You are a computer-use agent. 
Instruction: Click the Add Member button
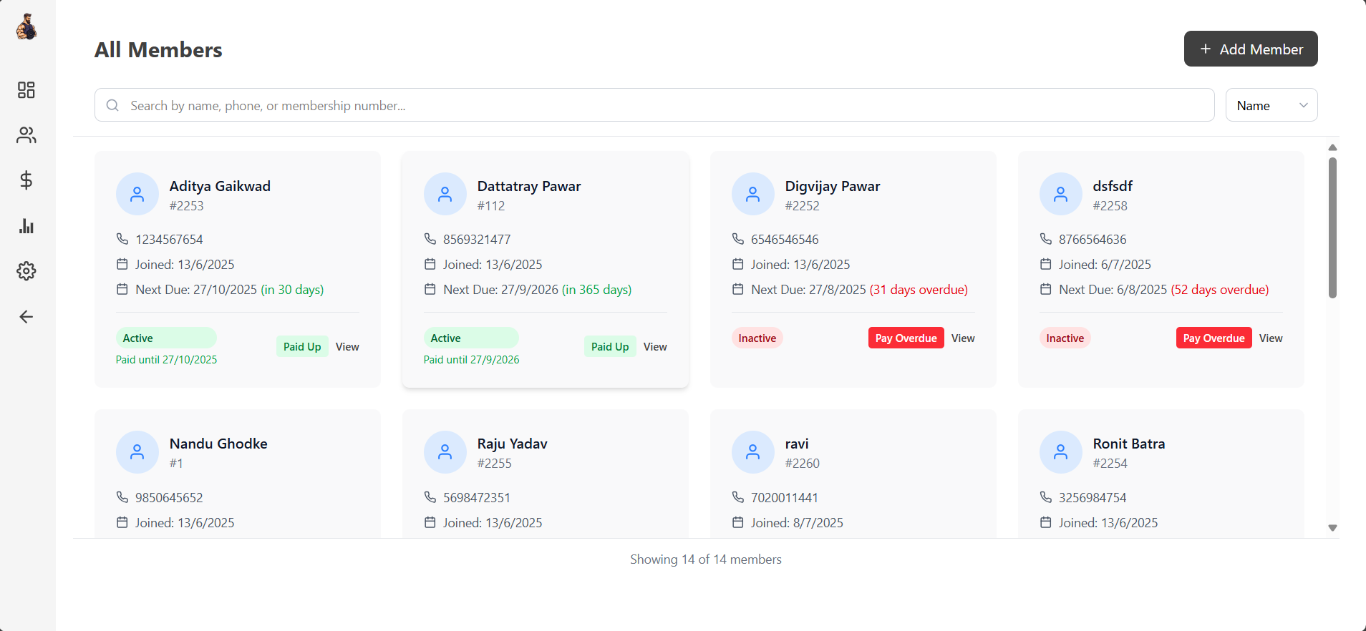[1251, 49]
